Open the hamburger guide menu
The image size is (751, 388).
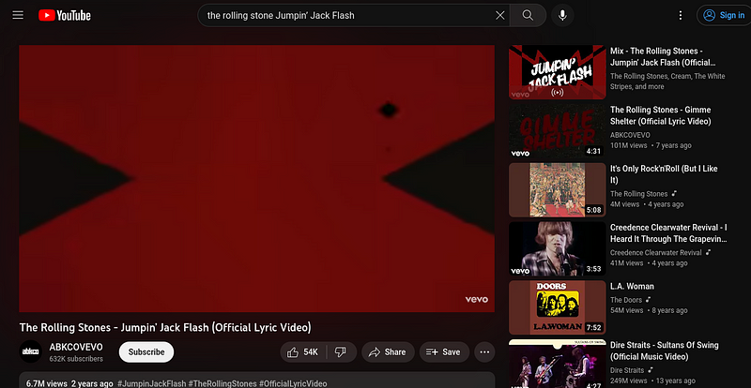click(x=18, y=15)
